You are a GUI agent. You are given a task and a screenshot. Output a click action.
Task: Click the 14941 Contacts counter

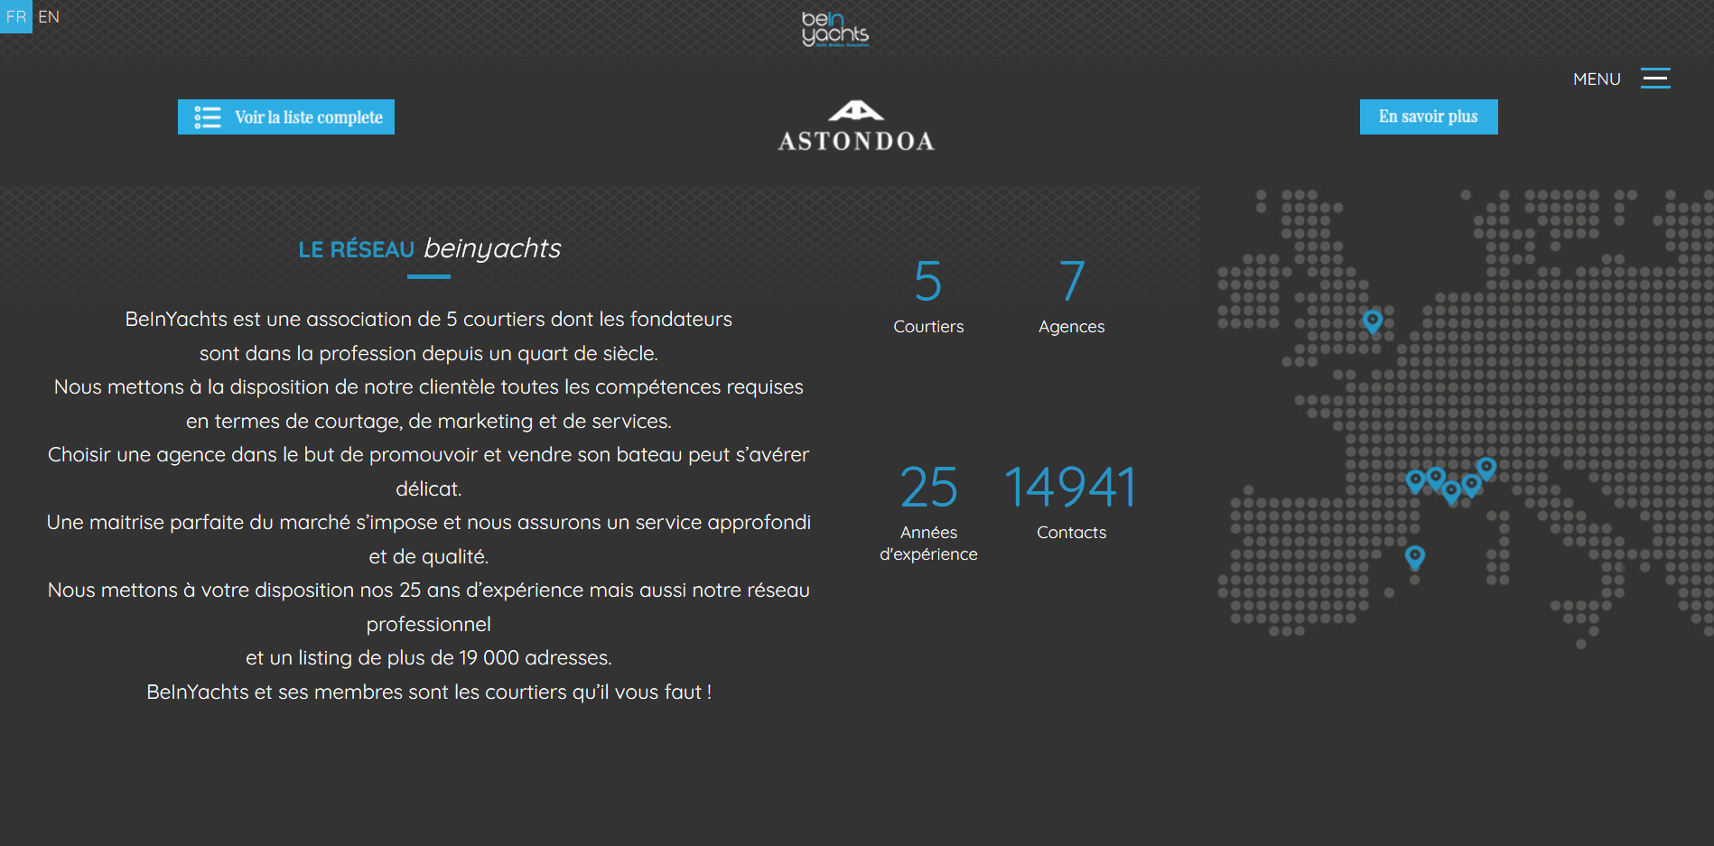1071,501
